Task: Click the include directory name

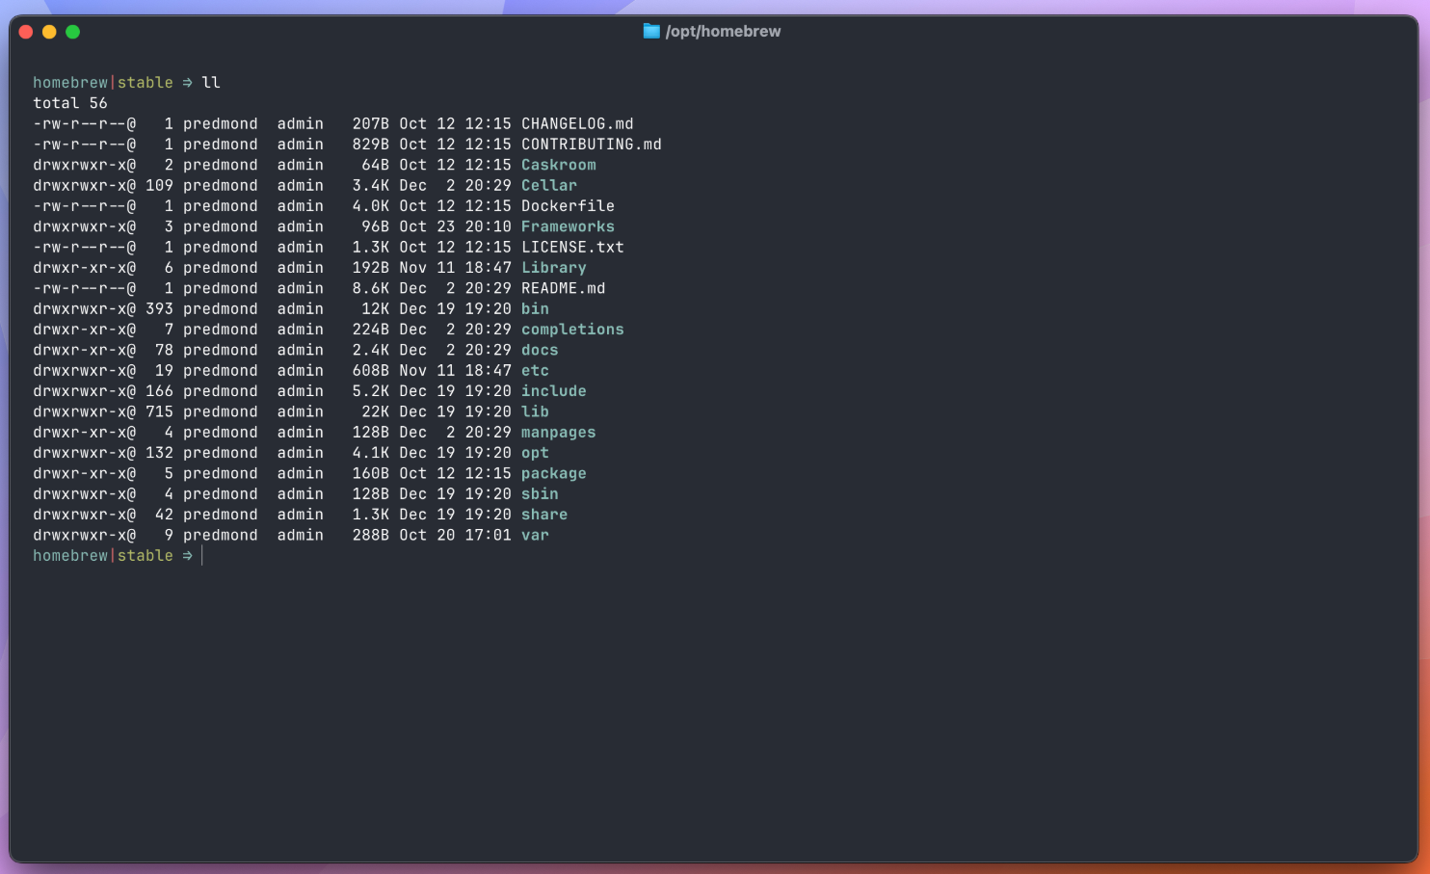Action: (553, 391)
